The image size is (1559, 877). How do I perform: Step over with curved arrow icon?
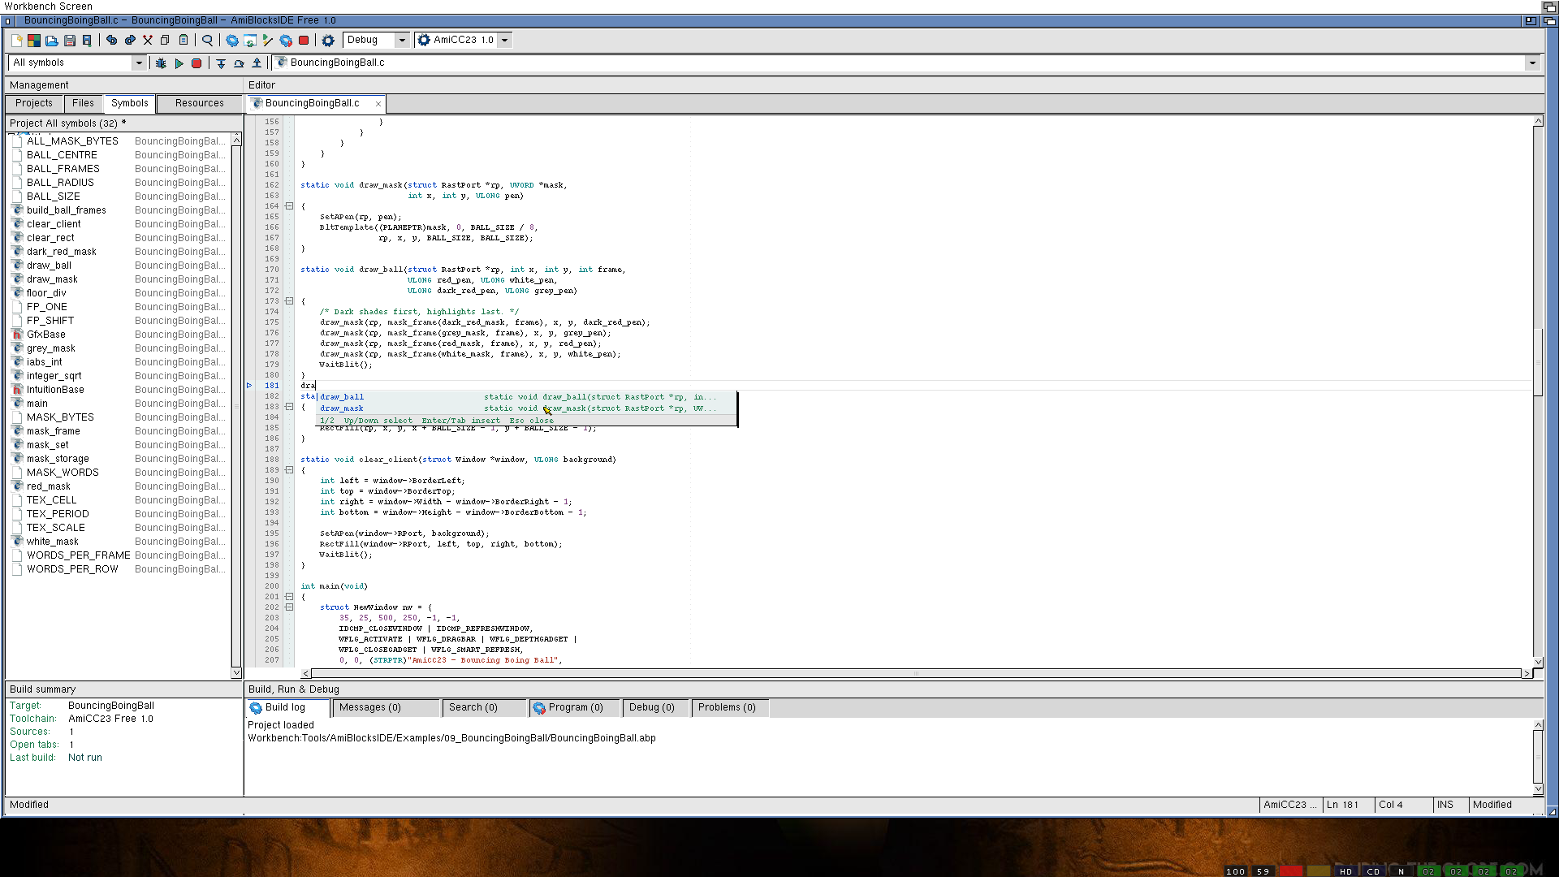click(x=239, y=63)
